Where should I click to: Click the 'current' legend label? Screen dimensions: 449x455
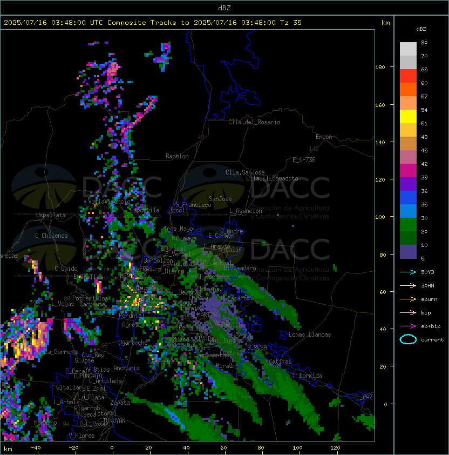point(432,340)
